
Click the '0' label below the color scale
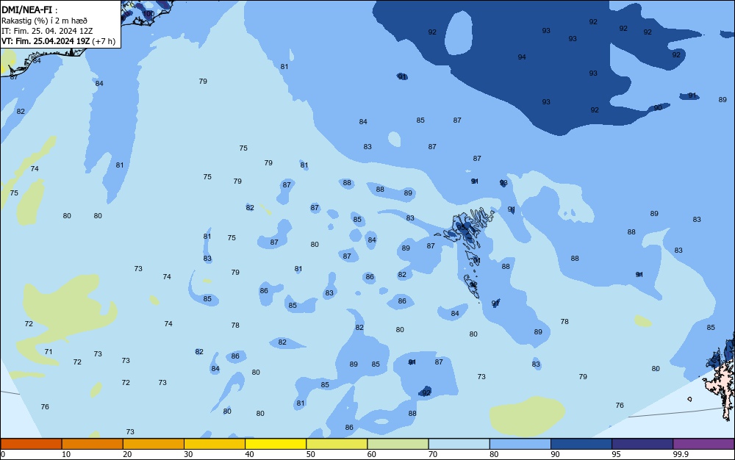click(3, 454)
